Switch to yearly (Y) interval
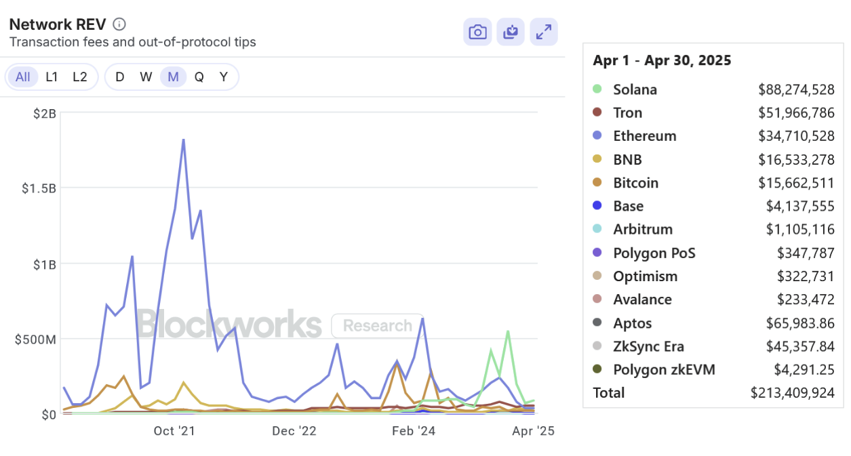851x456 pixels. [x=224, y=77]
